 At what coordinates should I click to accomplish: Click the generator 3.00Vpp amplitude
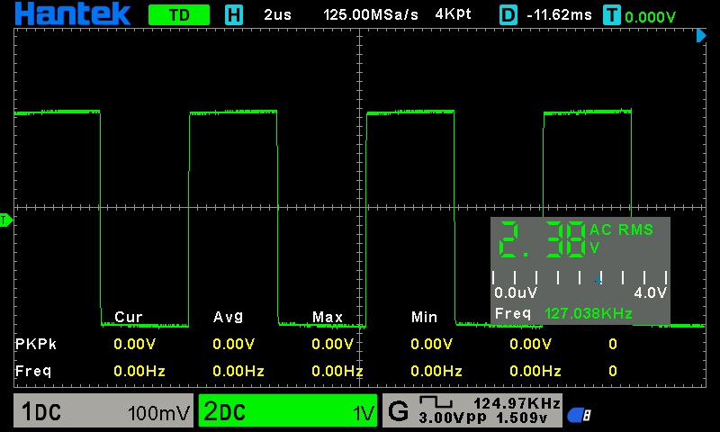453,418
